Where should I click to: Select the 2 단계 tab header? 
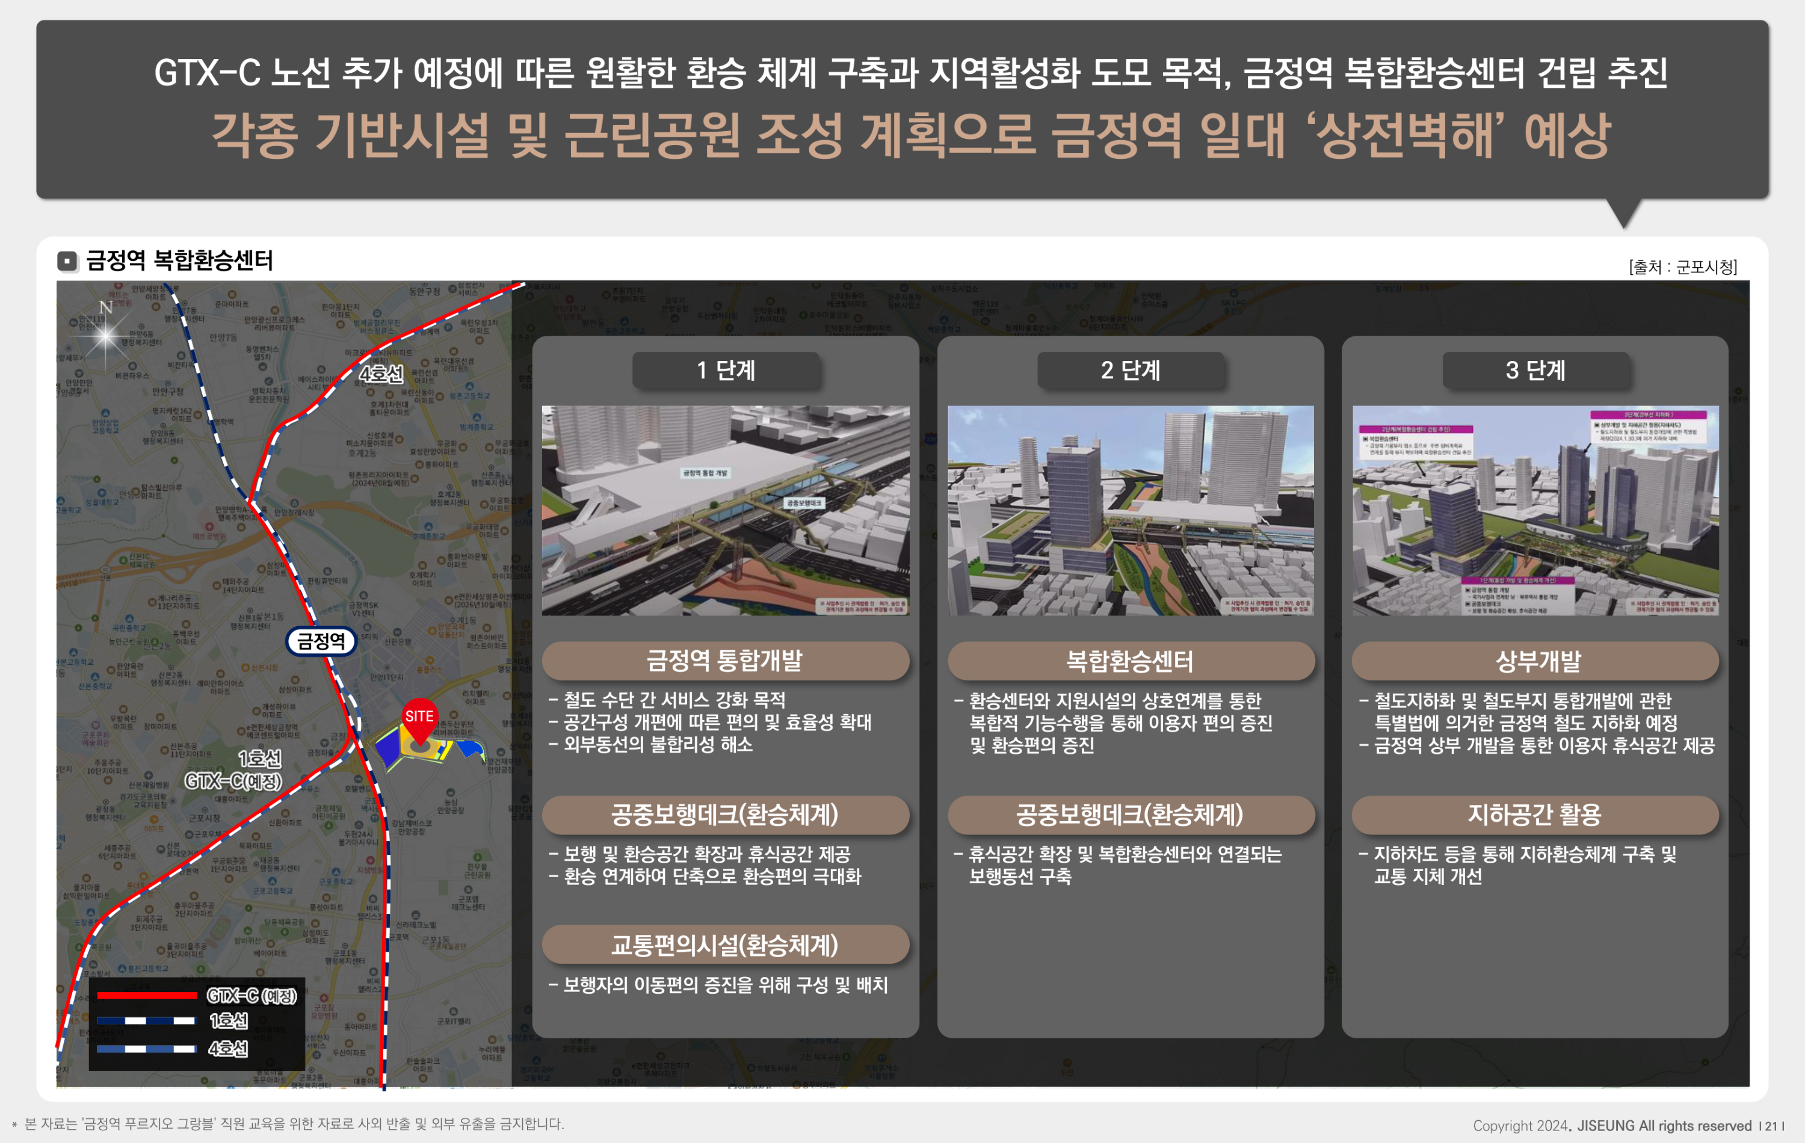click(1131, 370)
